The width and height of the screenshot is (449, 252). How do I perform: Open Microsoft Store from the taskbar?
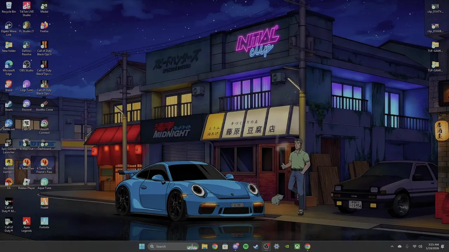(x=225, y=246)
